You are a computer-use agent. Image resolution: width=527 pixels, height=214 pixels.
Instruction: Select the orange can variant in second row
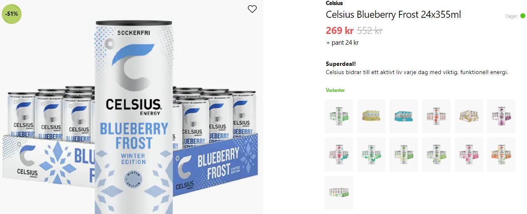(501, 154)
